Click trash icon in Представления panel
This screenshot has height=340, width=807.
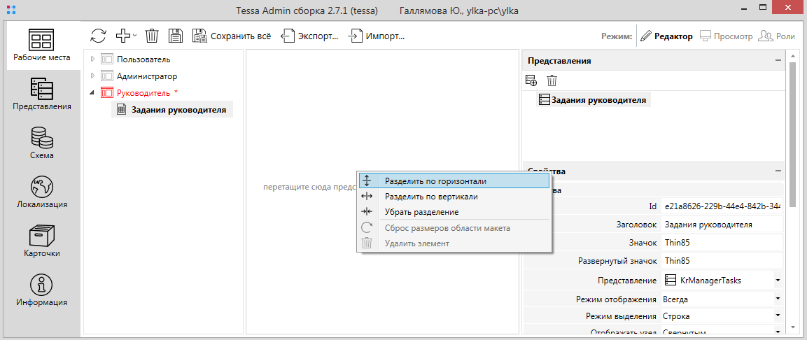[x=552, y=80]
